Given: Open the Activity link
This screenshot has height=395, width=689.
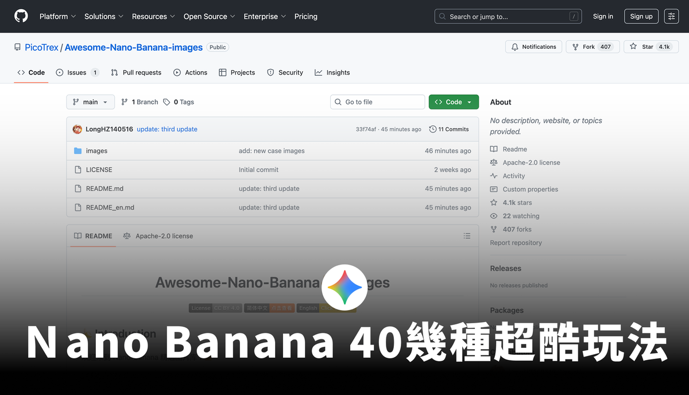Looking at the screenshot, I should pos(508,176).
